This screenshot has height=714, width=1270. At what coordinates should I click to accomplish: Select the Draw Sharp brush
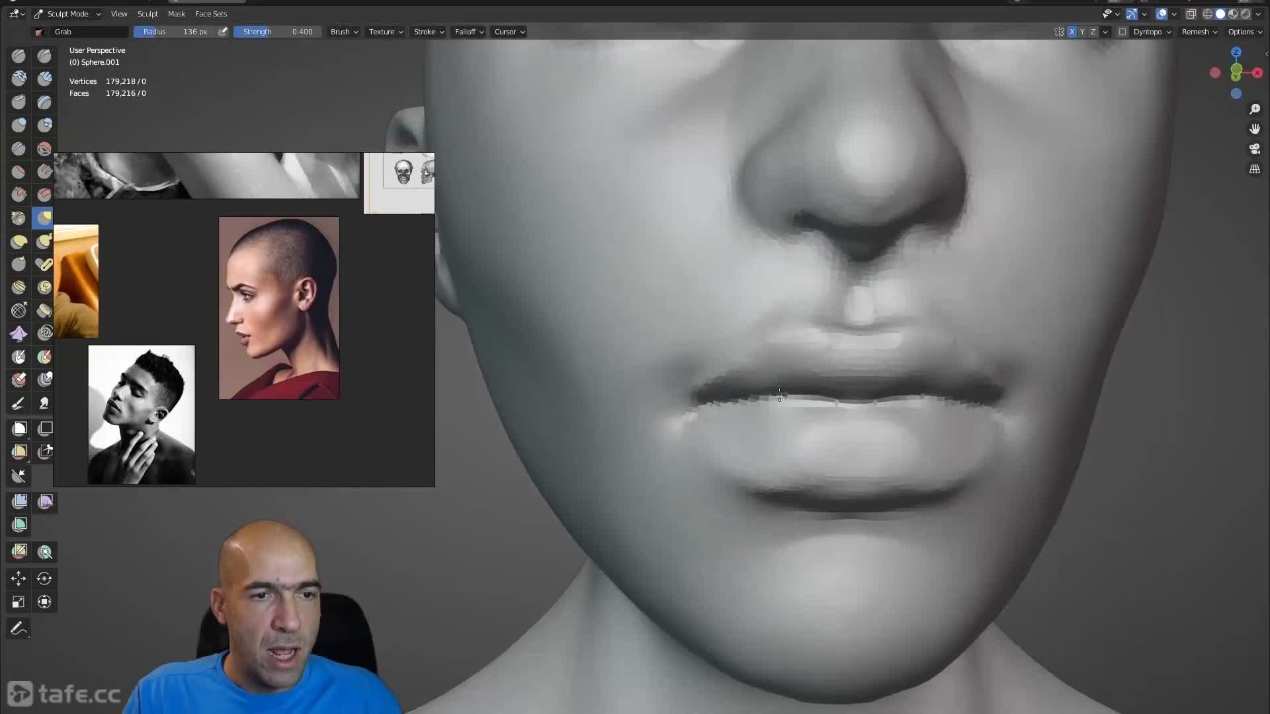point(44,56)
